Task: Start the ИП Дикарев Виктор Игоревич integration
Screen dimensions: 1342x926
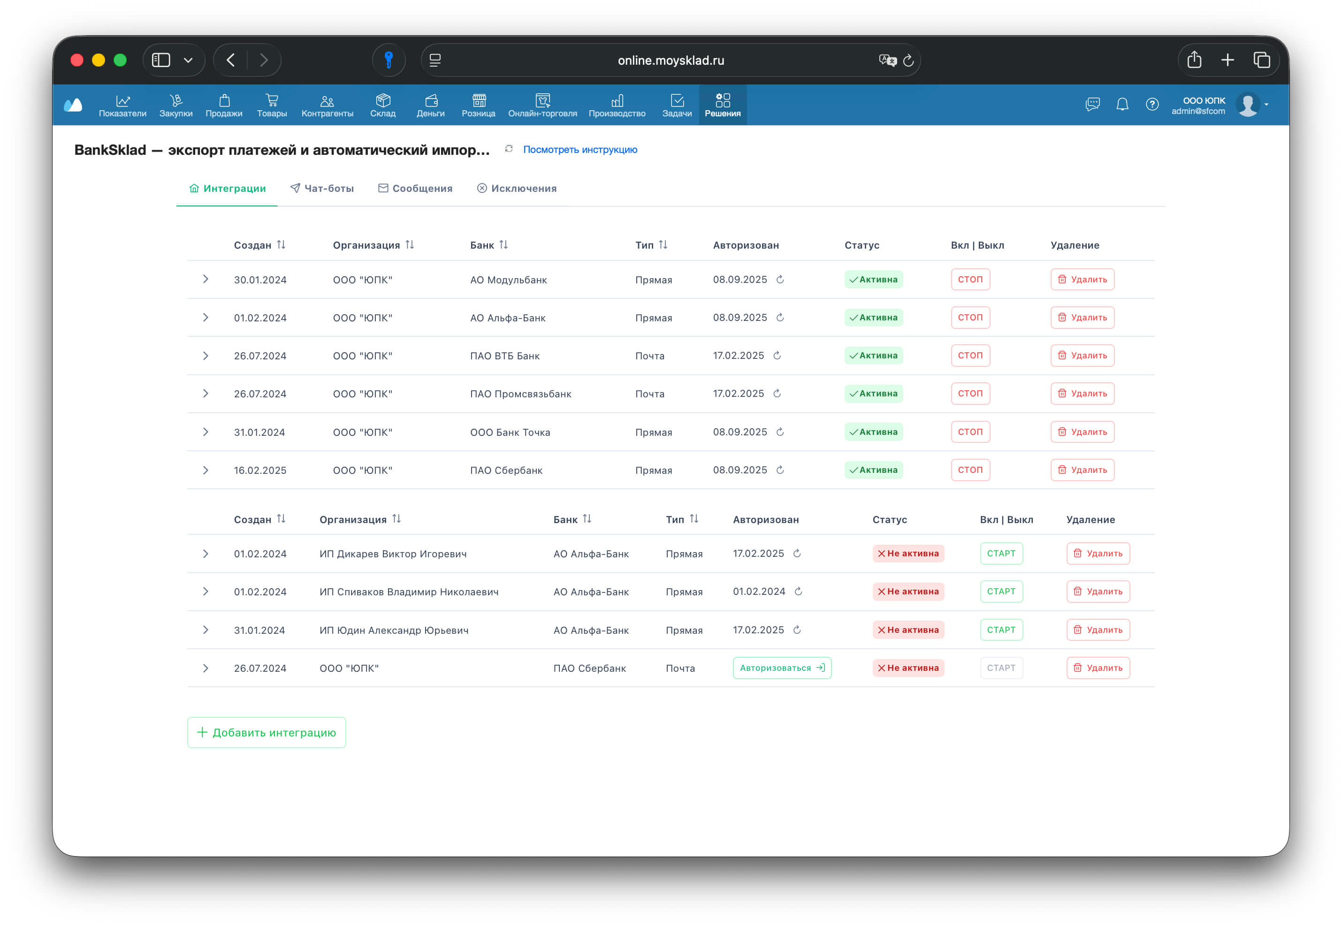Action: pos(1001,554)
